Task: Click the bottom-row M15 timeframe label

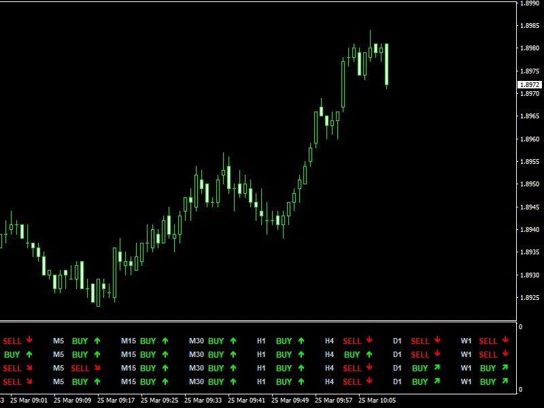Action: pos(129,381)
